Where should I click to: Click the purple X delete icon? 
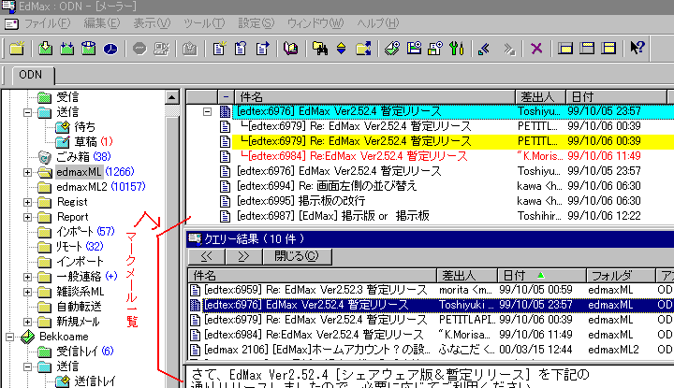click(x=536, y=49)
